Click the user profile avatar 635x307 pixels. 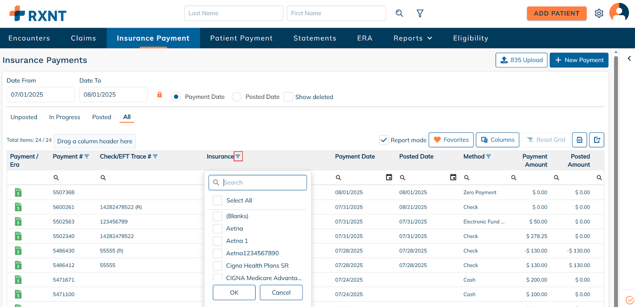click(619, 13)
